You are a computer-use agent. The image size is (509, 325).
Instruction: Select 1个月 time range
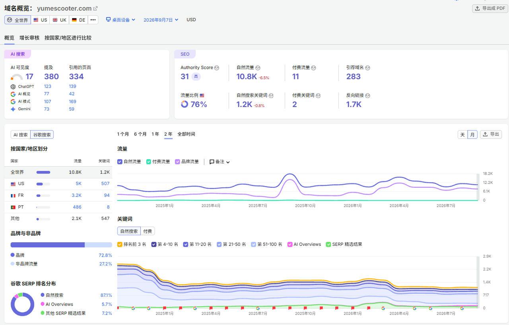pos(123,134)
